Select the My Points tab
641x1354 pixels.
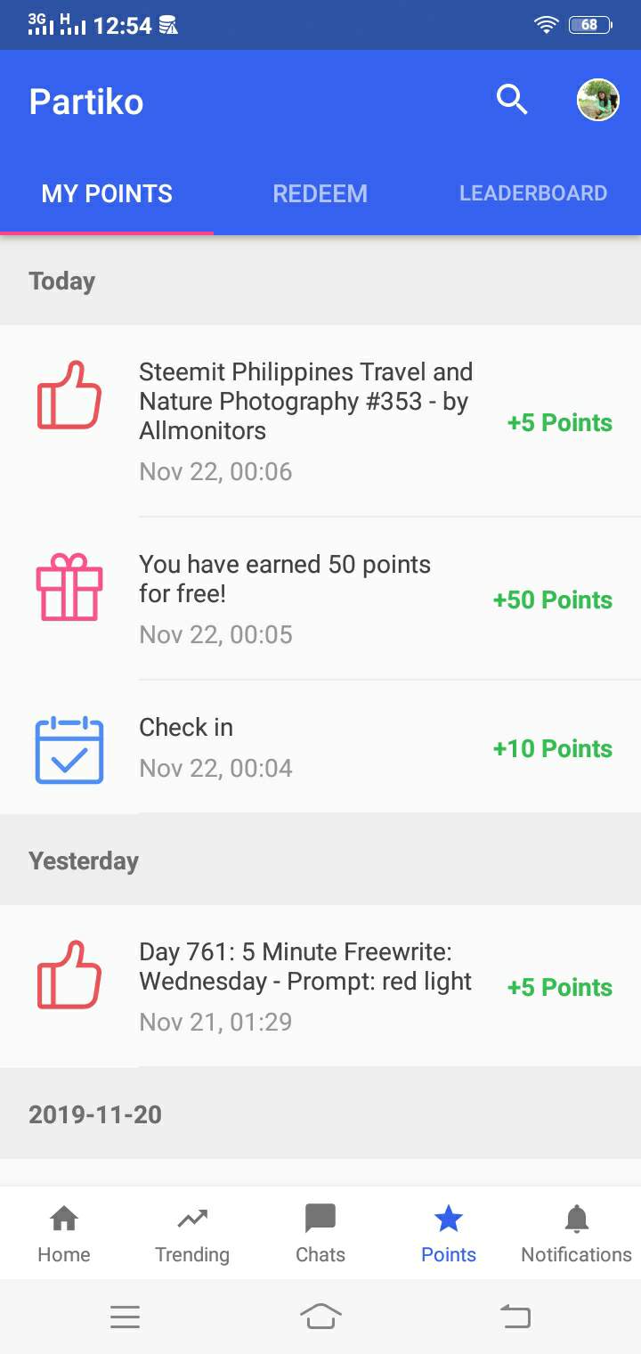click(107, 193)
